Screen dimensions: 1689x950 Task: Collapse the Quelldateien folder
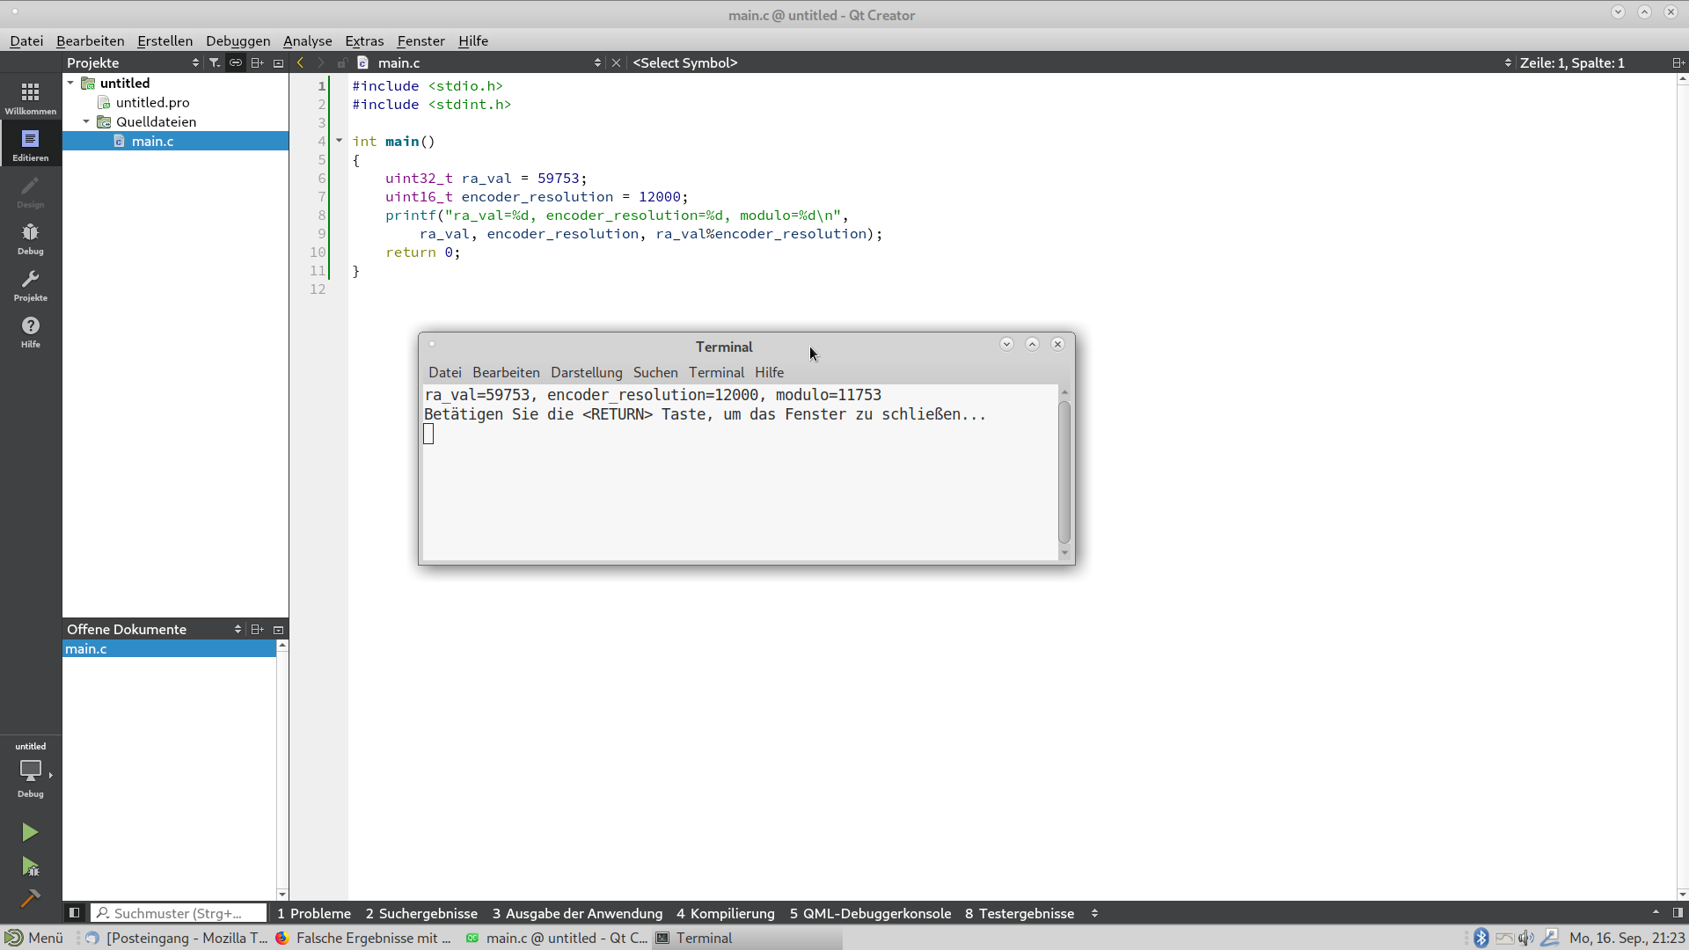click(86, 121)
